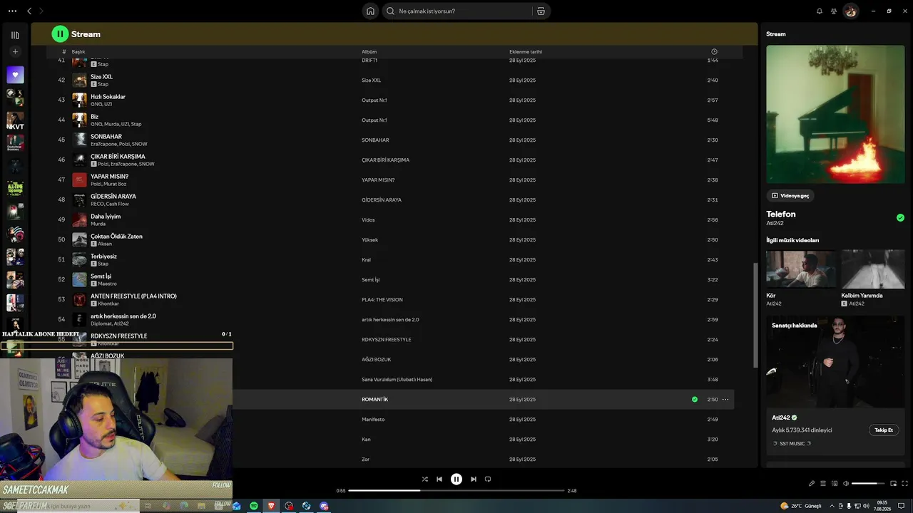This screenshot has height=513, width=913.
Task: Skip to the next track
Action: (473, 480)
